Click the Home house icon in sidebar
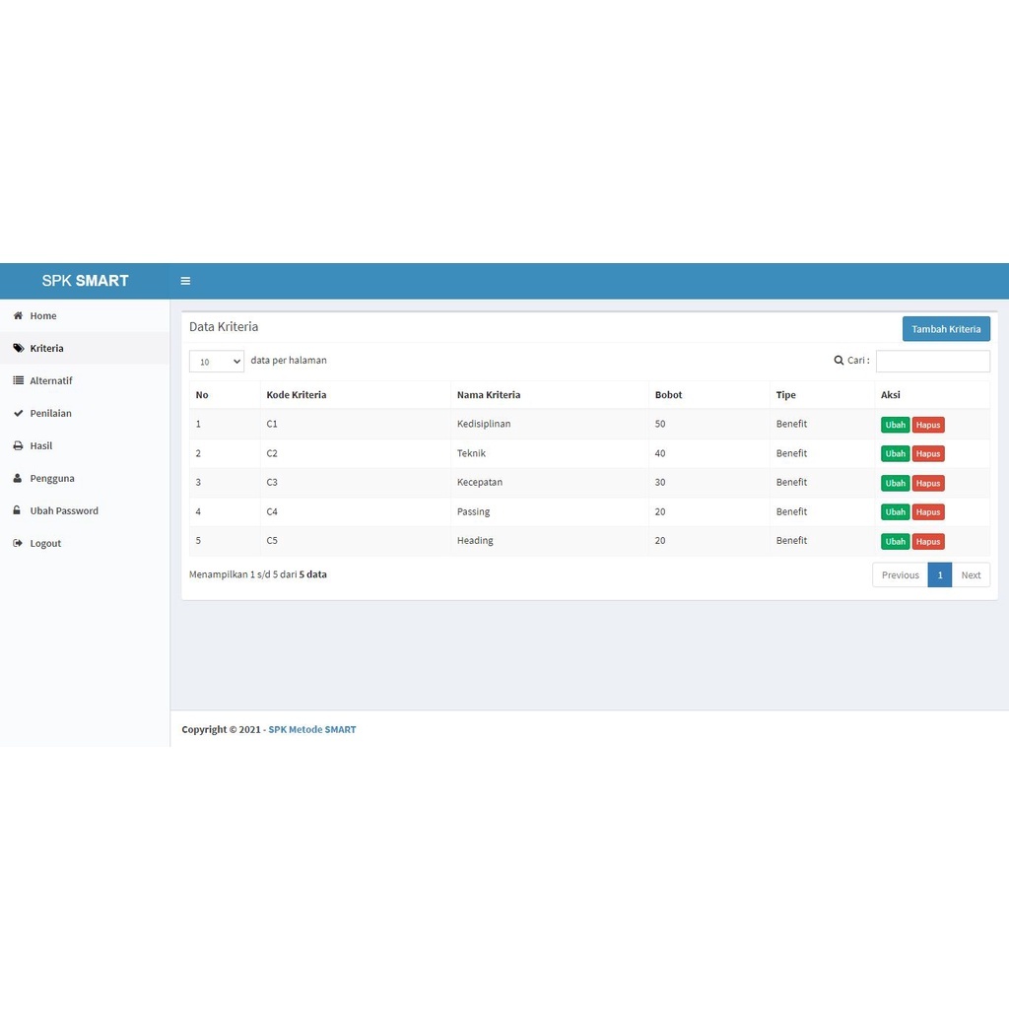 tap(18, 316)
